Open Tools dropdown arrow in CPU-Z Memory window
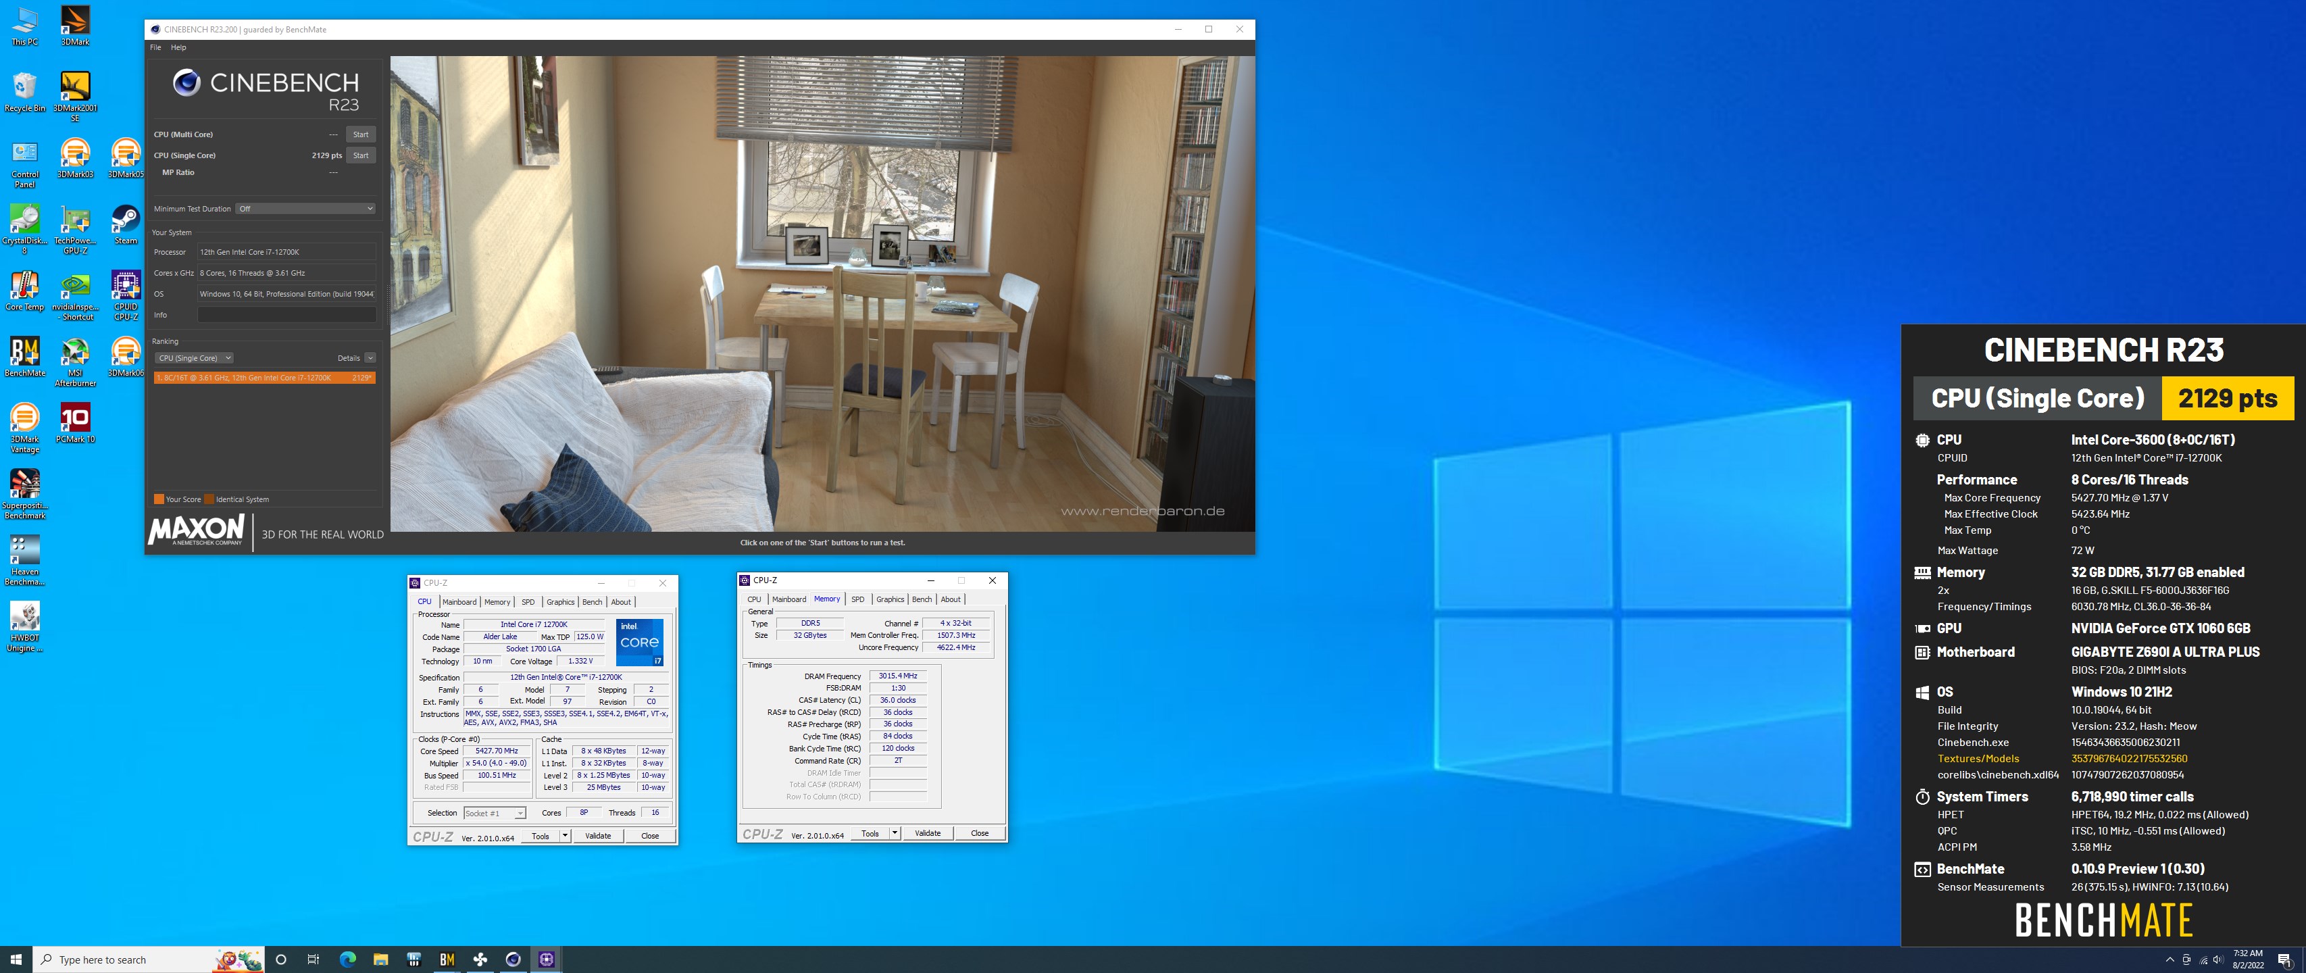The image size is (2306, 973). 895,833
